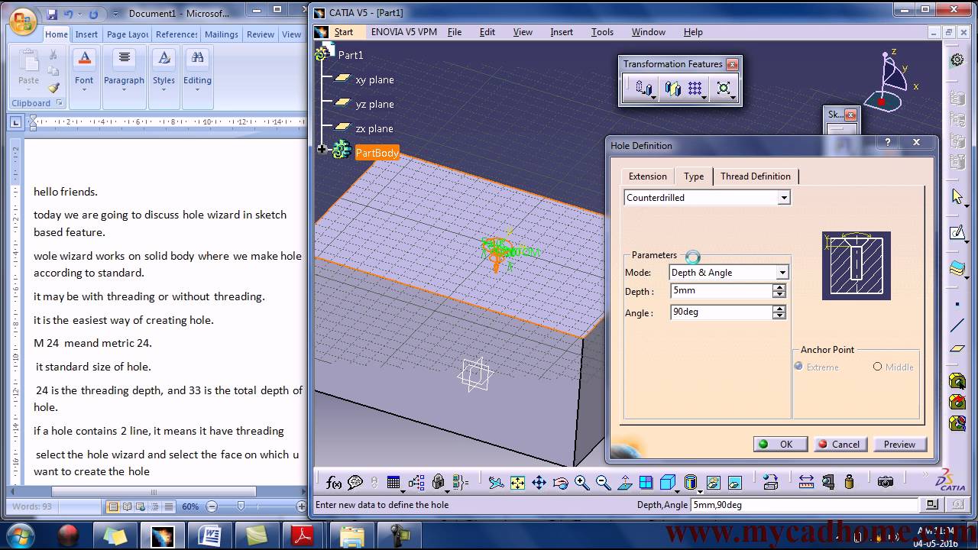Click the Word zoom out minus button
Image resolution: width=978 pixels, height=550 pixels.
212,506
